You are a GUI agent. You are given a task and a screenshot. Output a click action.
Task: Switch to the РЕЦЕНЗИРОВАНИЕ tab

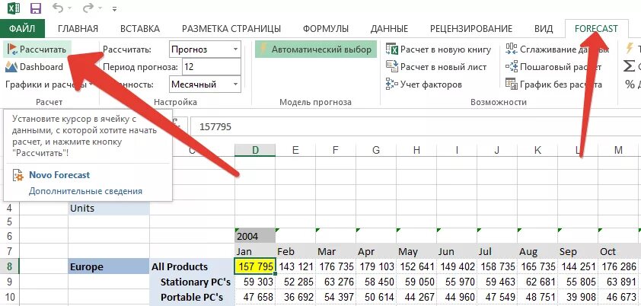click(471, 29)
